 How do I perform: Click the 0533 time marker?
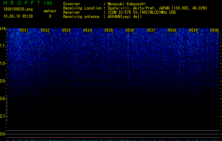[x=66, y=30]
